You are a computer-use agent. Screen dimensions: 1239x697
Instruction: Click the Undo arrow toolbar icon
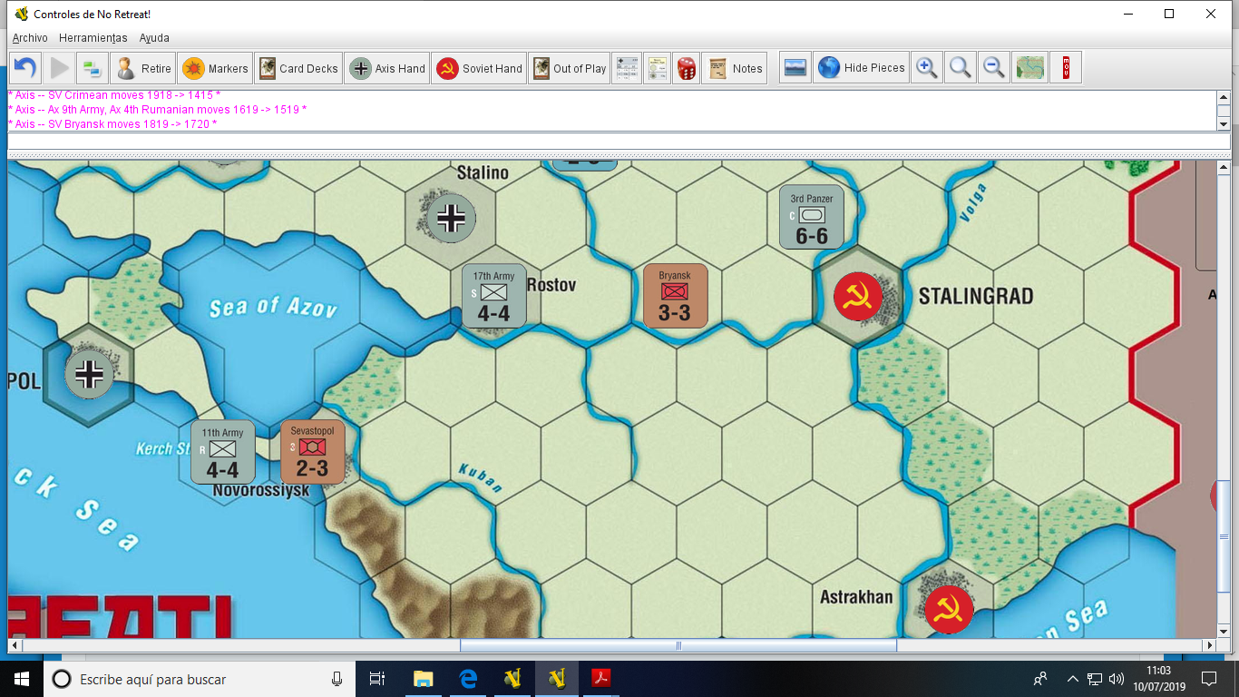click(25, 68)
